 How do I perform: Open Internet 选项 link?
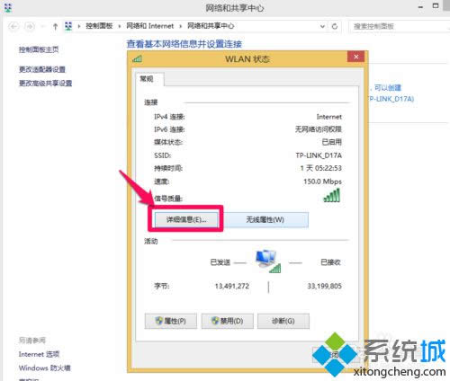pos(39,354)
